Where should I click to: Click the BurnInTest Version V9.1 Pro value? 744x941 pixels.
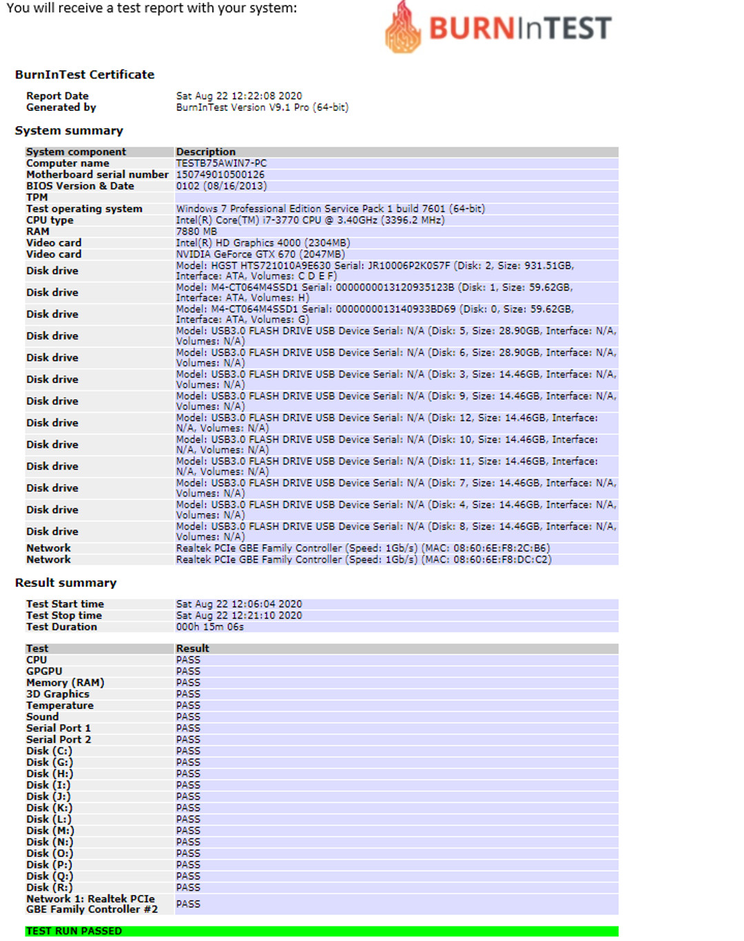pos(262,107)
